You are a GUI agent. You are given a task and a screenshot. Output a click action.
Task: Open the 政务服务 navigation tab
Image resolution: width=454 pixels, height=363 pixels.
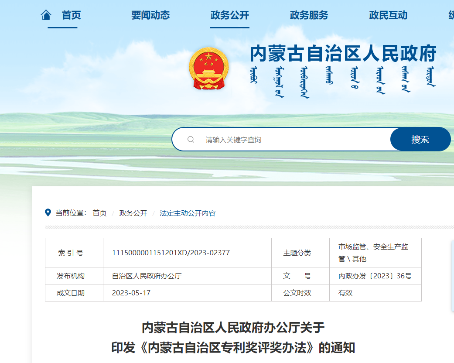tap(309, 15)
